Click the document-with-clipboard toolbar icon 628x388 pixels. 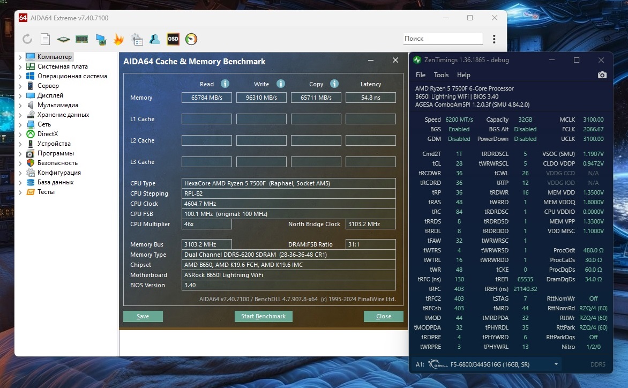click(x=137, y=39)
